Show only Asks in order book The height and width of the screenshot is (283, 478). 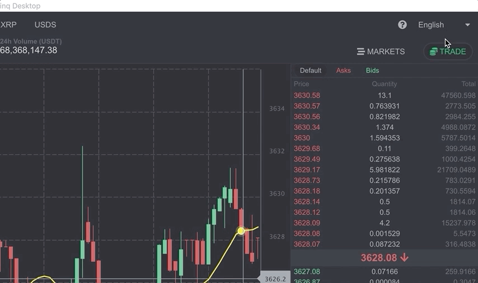point(343,70)
